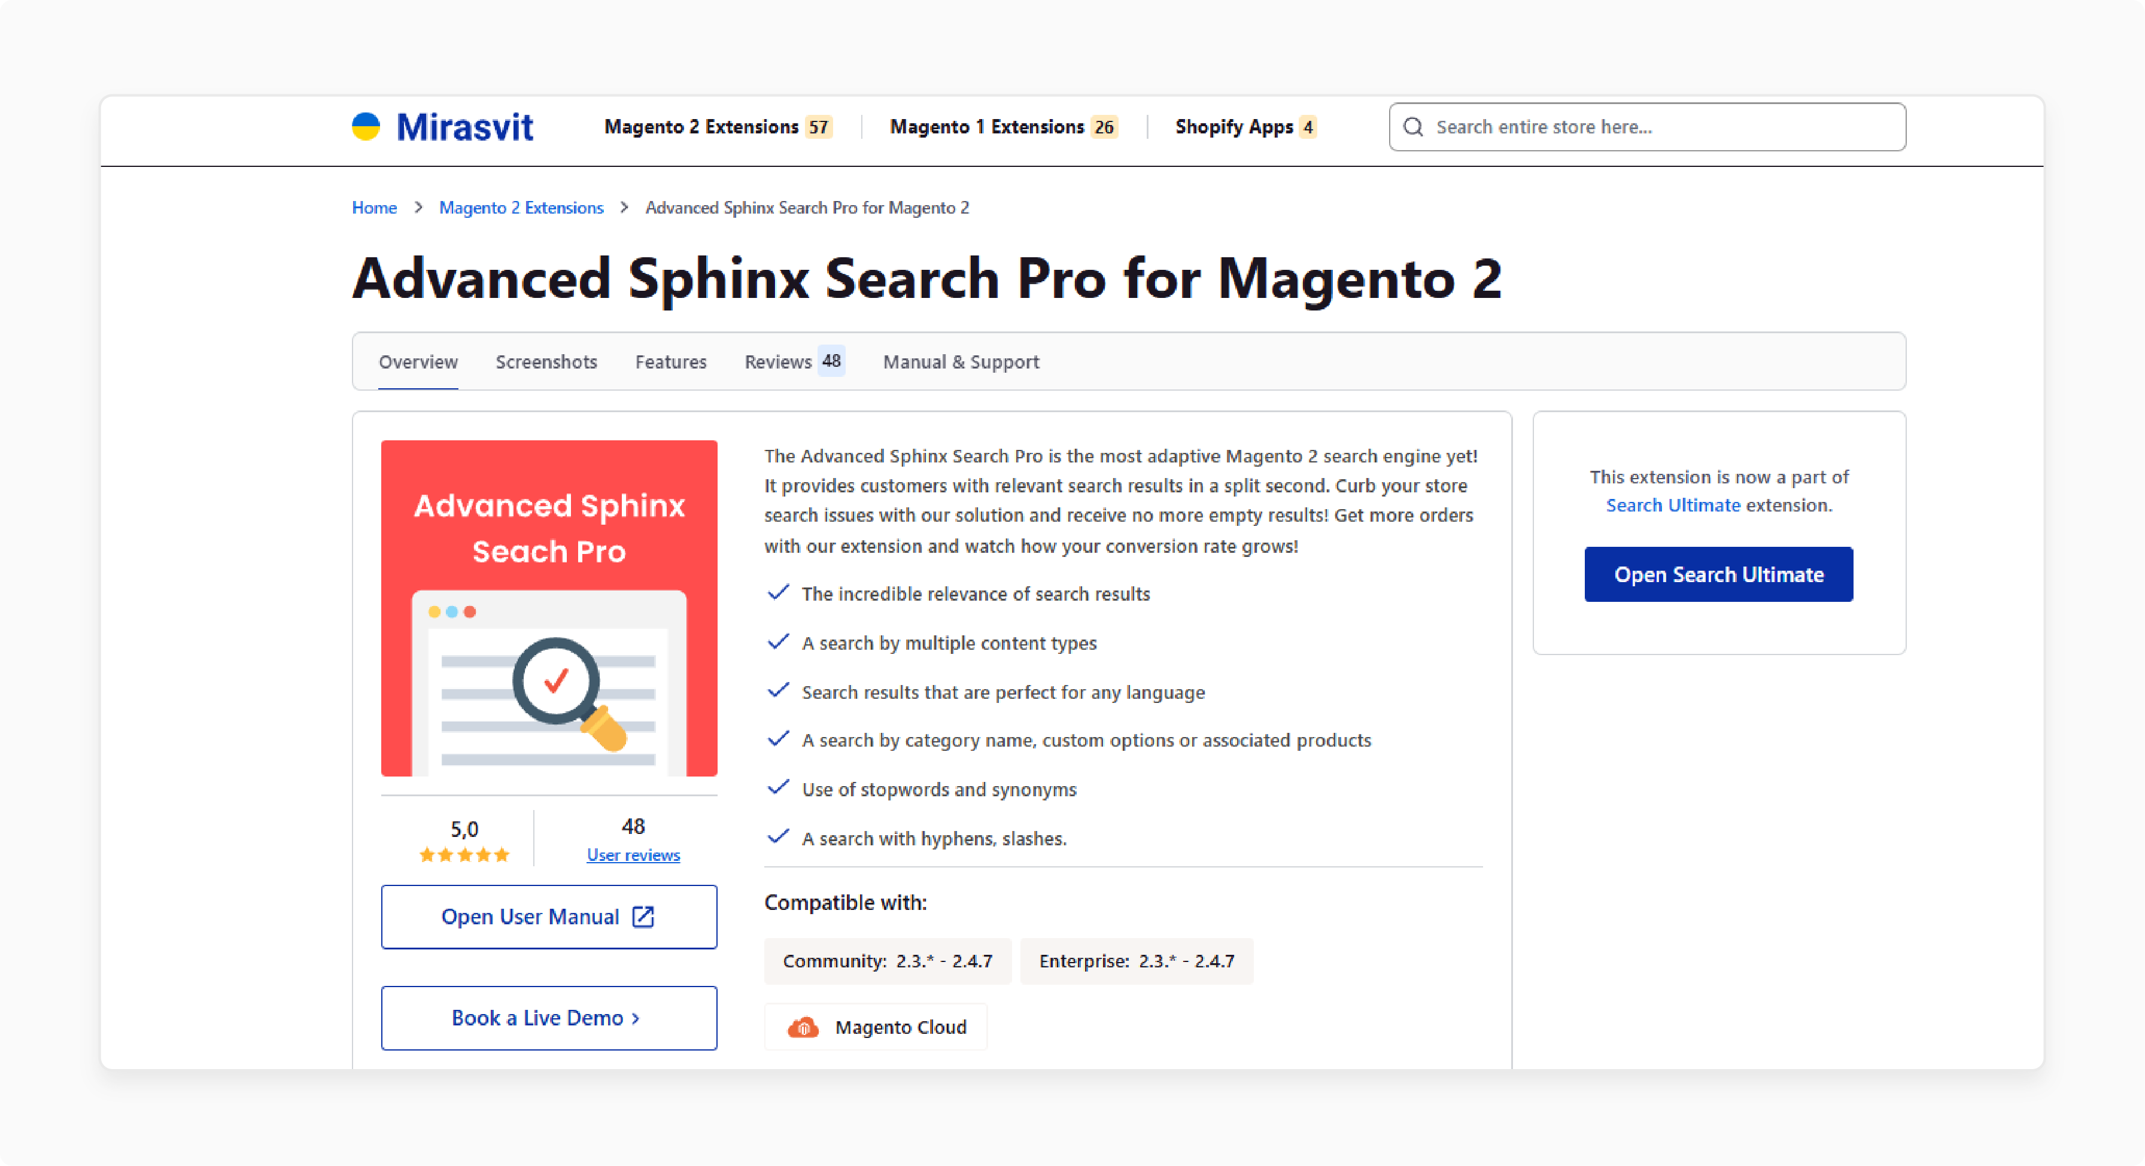Click the Magento Cloud badge label
The width and height of the screenshot is (2145, 1166).
901,1027
